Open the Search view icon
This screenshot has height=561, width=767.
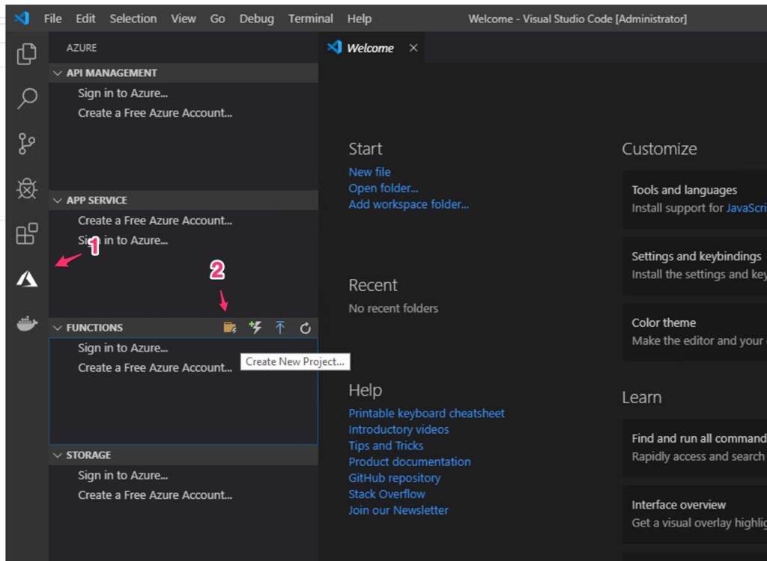(27, 98)
